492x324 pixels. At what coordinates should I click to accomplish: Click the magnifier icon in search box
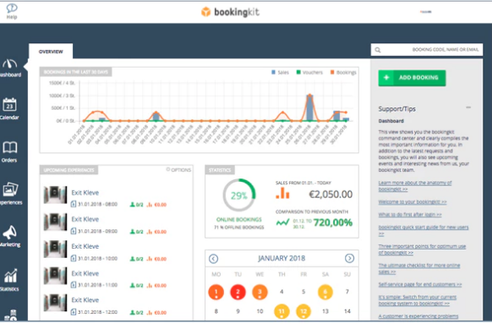point(378,50)
